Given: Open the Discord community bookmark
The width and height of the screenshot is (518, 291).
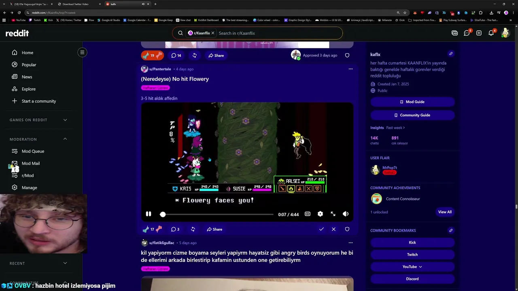Looking at the screenshot, I should click(x=412, y=279).
